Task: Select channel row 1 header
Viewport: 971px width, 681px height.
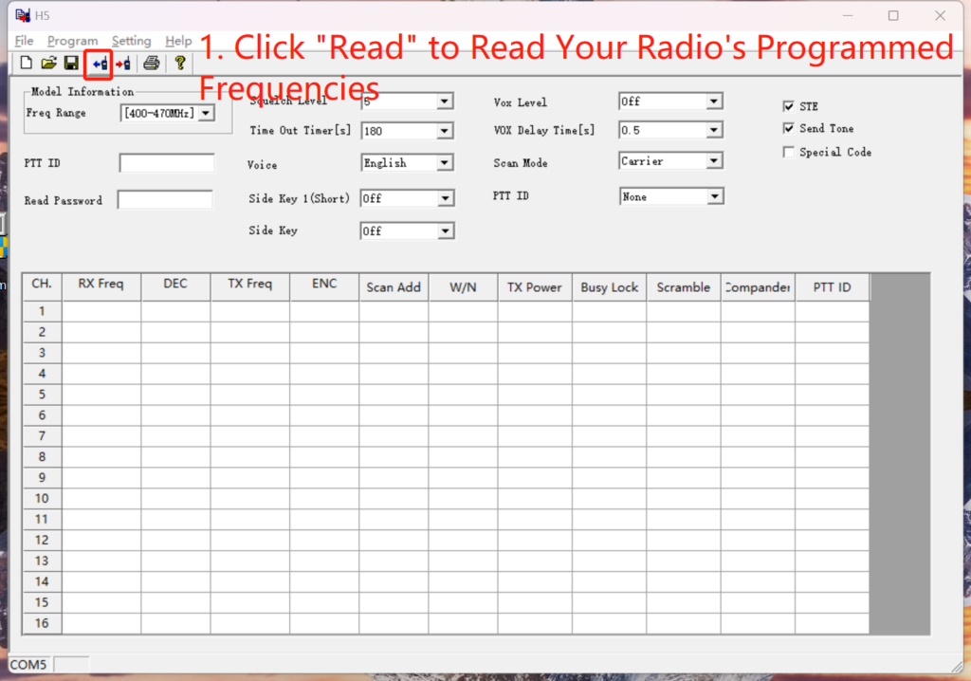Action: tap(42, 311)
